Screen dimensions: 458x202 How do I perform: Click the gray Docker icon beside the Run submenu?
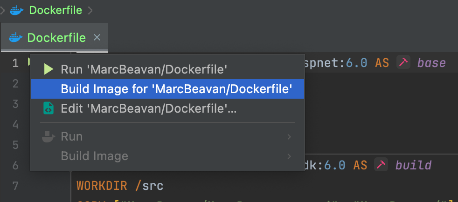point(49,136)
